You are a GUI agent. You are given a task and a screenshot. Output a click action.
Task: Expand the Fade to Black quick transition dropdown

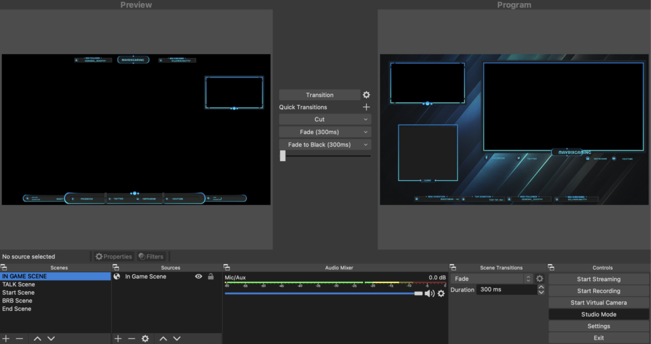click(325, 145)
